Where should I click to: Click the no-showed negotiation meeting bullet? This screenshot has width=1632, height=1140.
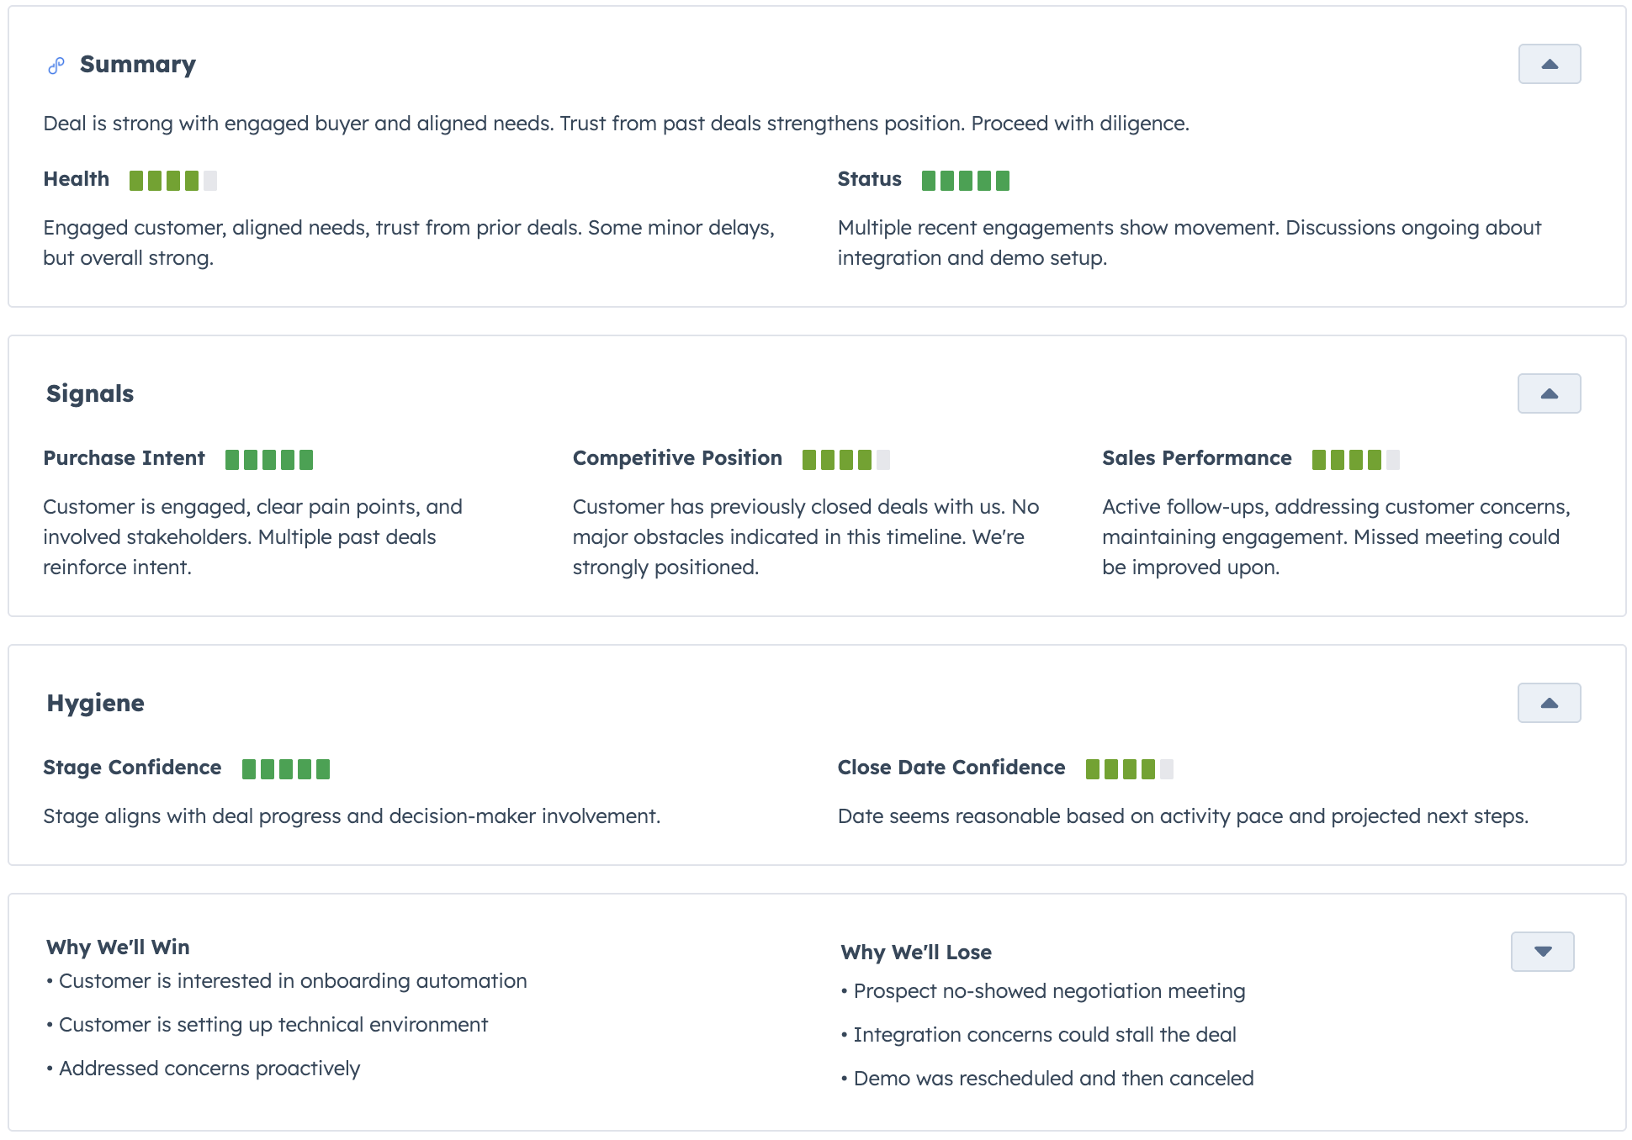(1048, 991)
